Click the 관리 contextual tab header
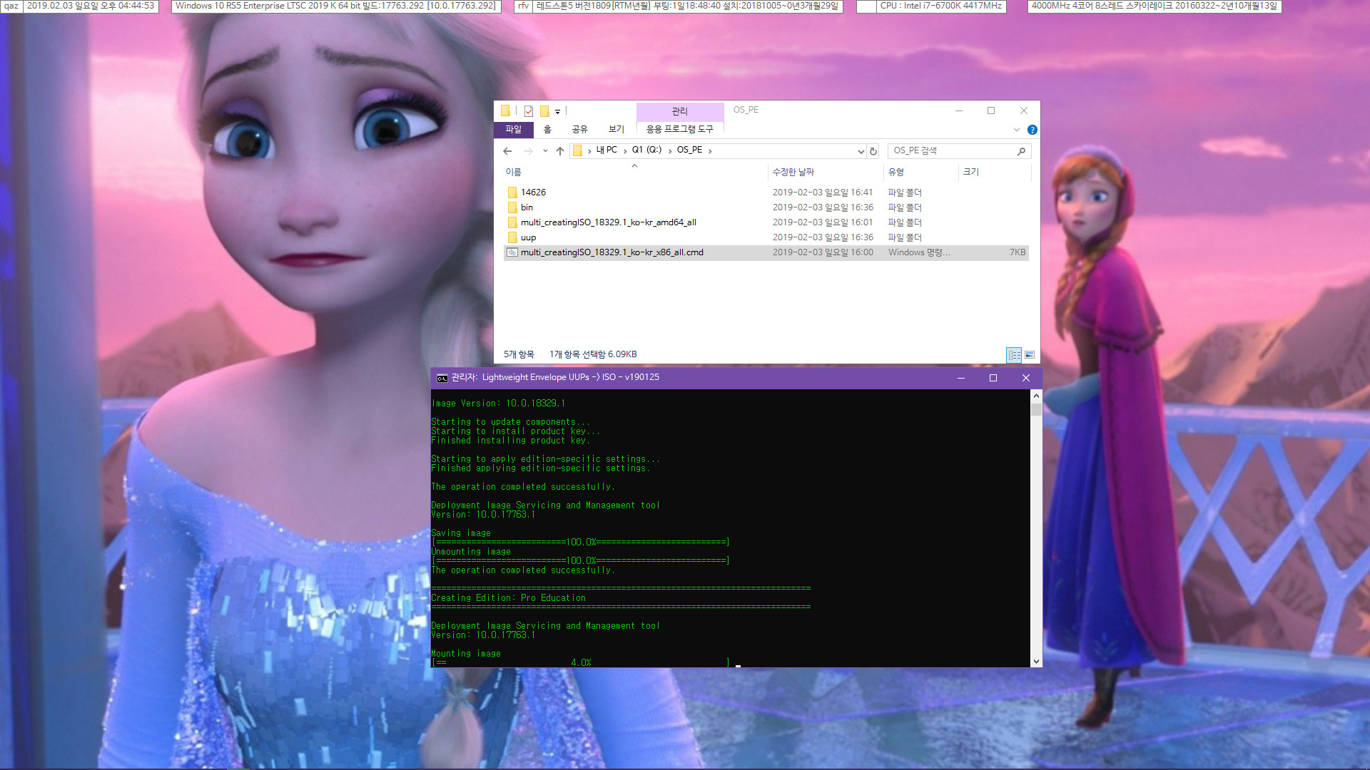Viewport: 1370px width, 770px height. [x=680, y=111]
